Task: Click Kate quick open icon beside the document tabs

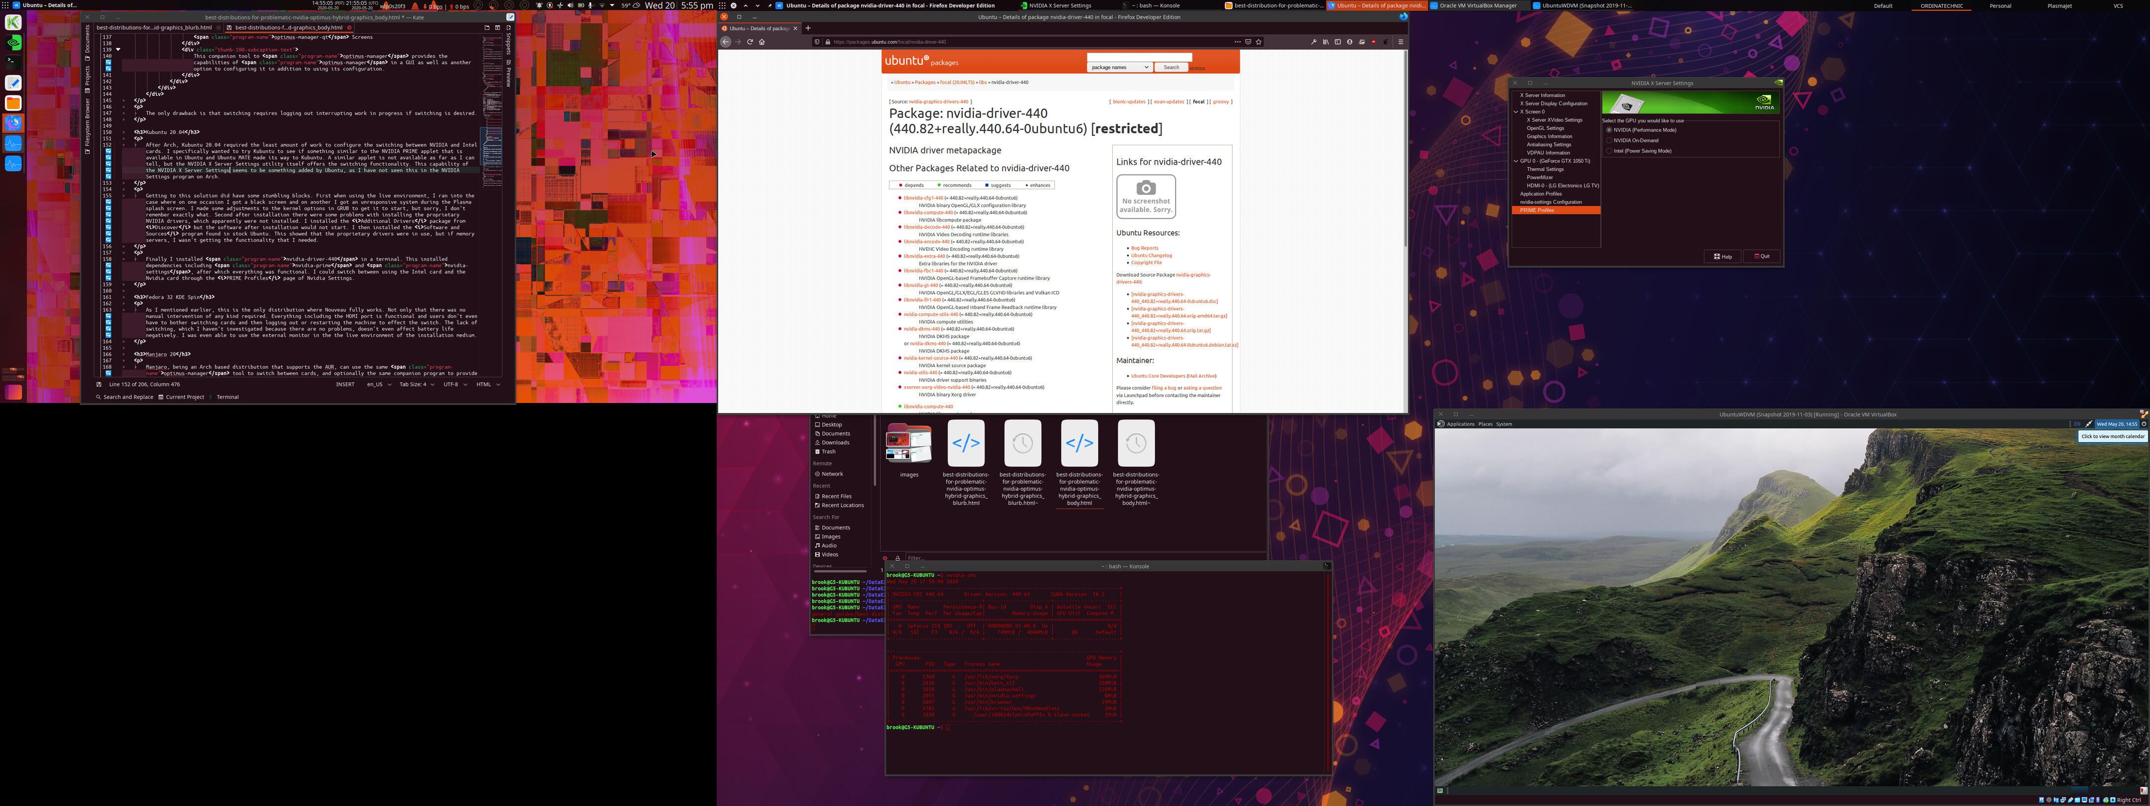Action: click(x=487, y=27)
